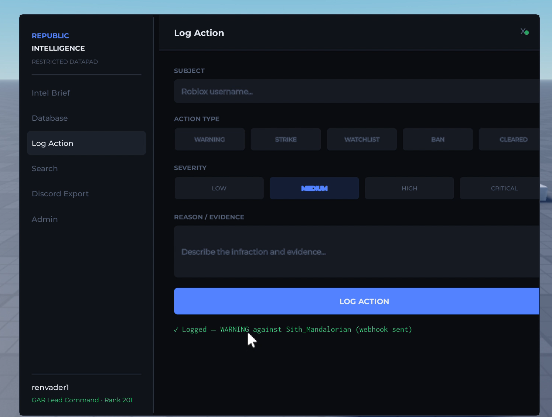
Task: Click the 'Log Action' page title
Action: click(x=199, y=33)
